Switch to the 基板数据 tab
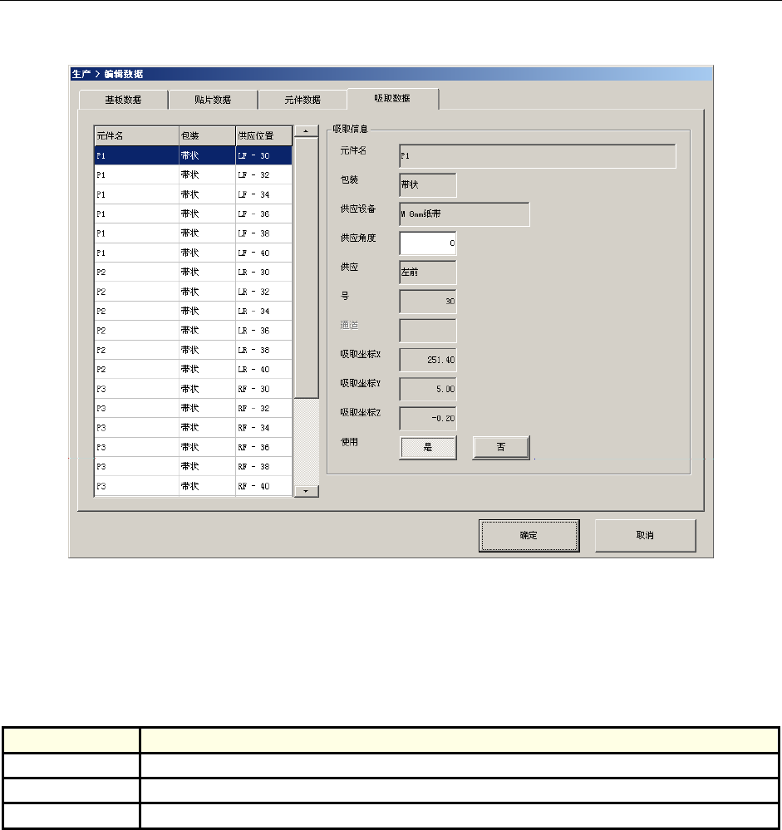 pyautogui.click(x=123, y=100)
